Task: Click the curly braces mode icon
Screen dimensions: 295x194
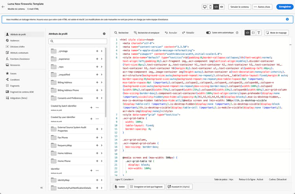Action: tap(253, 33)
